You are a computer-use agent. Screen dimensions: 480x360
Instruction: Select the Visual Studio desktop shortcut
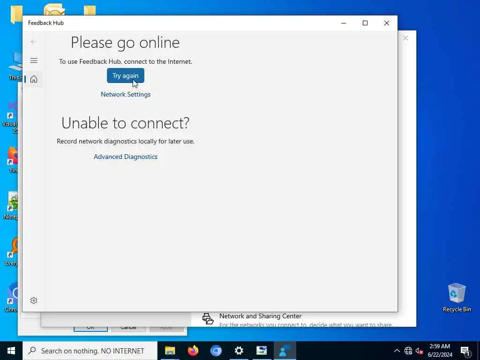point(11,117)
